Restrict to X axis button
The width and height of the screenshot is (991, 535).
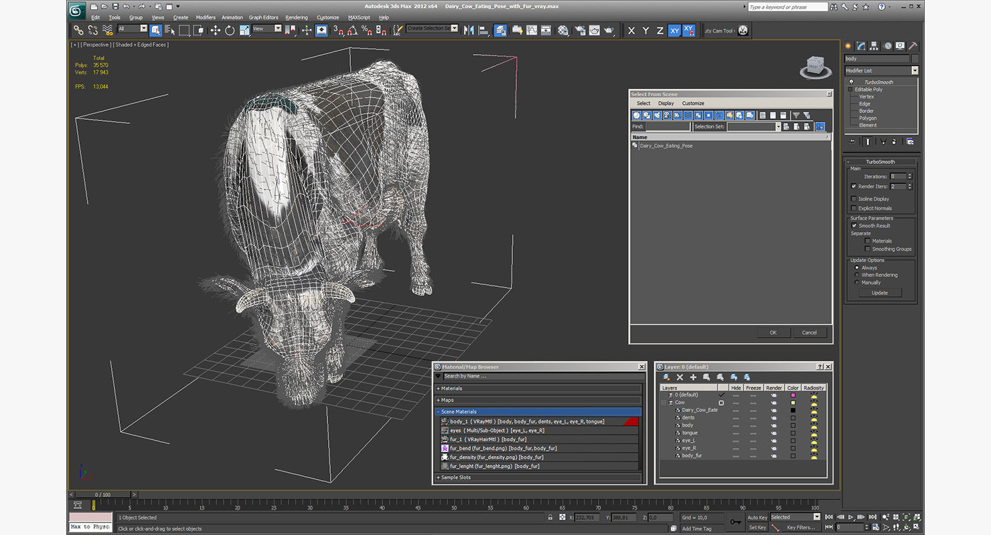[631, 30]
